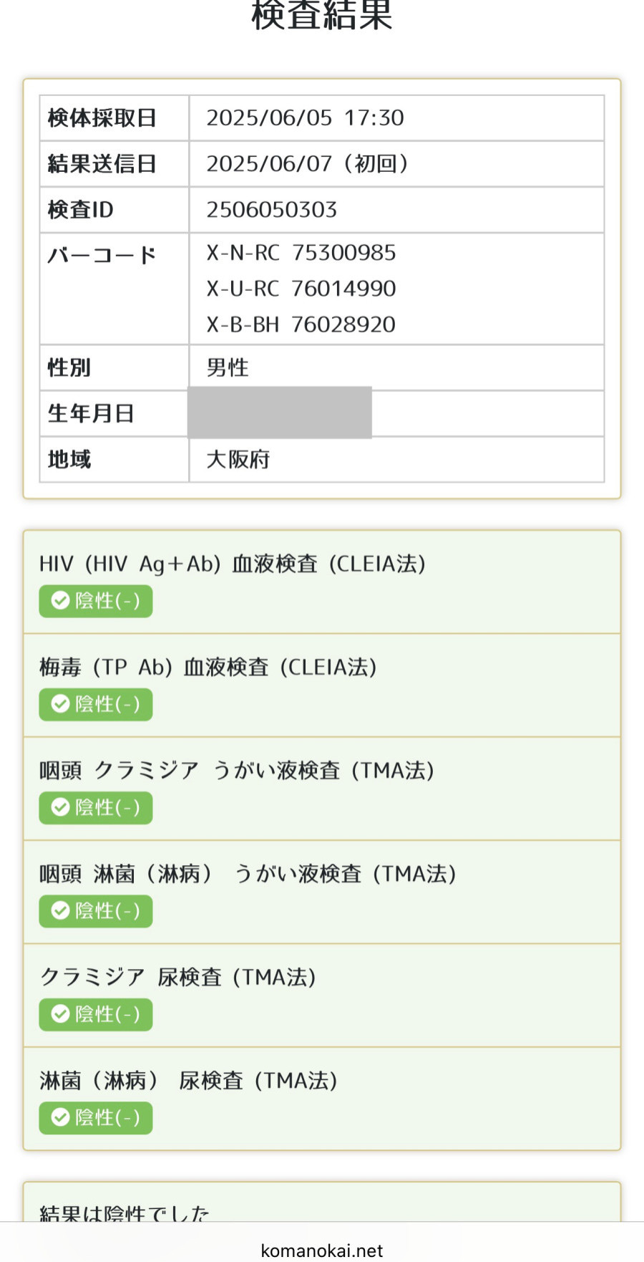This screenshot has width=644, height=1262.
Task: Tap the 咽頭 淋菌 うがい液検査 title
Action: (x=248, y=874)
